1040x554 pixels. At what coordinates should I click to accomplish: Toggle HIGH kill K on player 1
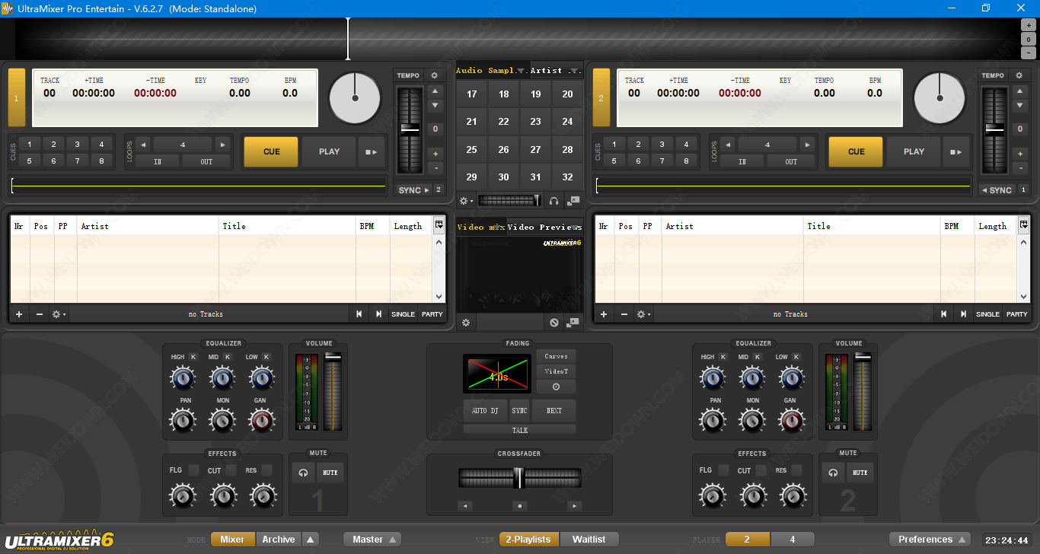point(193,357)
